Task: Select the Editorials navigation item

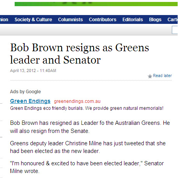Action: pyautogui.click(x=133, y=20)
